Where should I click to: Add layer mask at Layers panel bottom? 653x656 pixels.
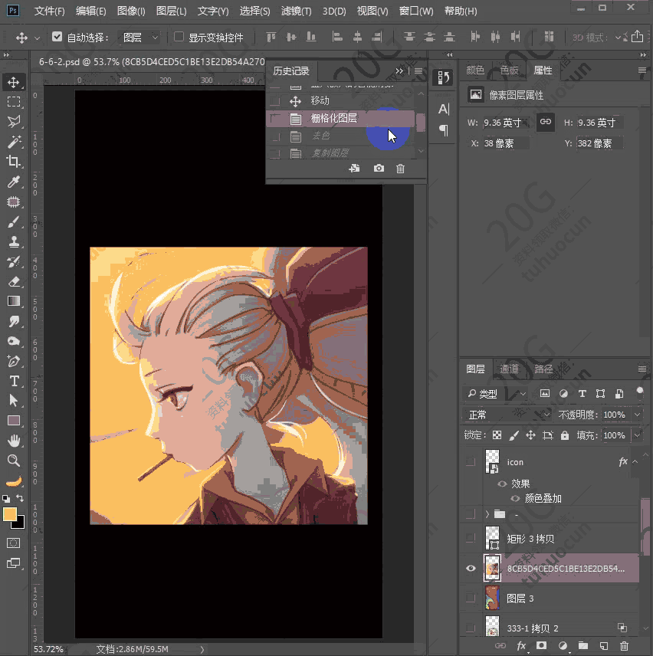tap(542, 646)
